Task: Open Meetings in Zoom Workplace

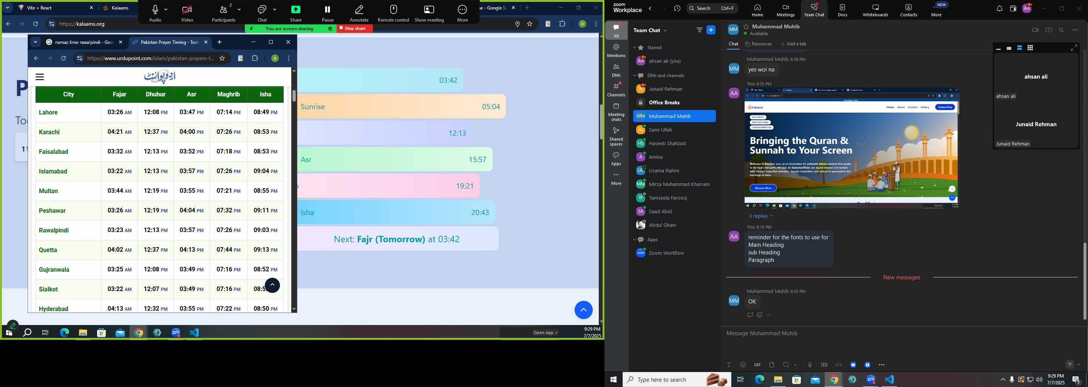Action: [x=785, y=10]
